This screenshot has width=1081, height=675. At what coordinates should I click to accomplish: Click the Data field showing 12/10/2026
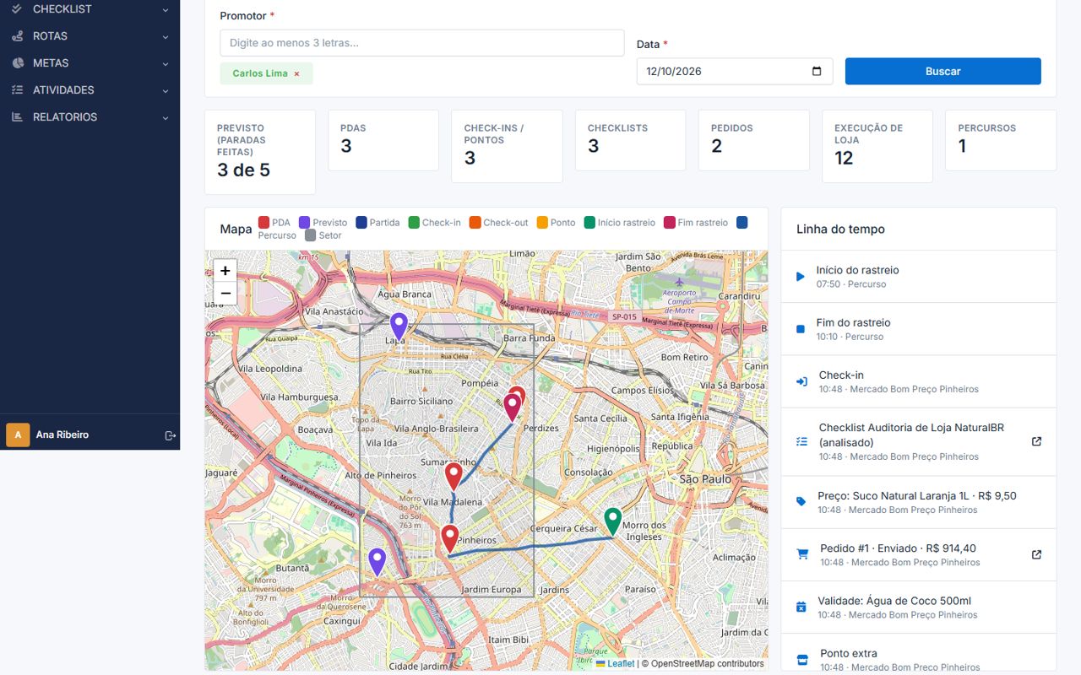[735, 72]
